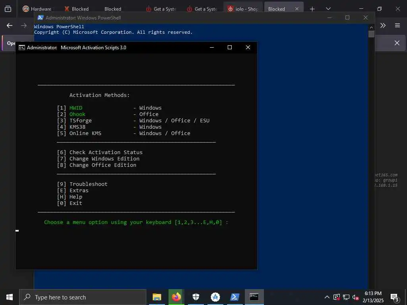
Task: Close the active Blocked browser tab
Action: (297, 9)
